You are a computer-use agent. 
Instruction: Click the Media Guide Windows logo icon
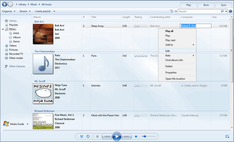tap(6, 124)
